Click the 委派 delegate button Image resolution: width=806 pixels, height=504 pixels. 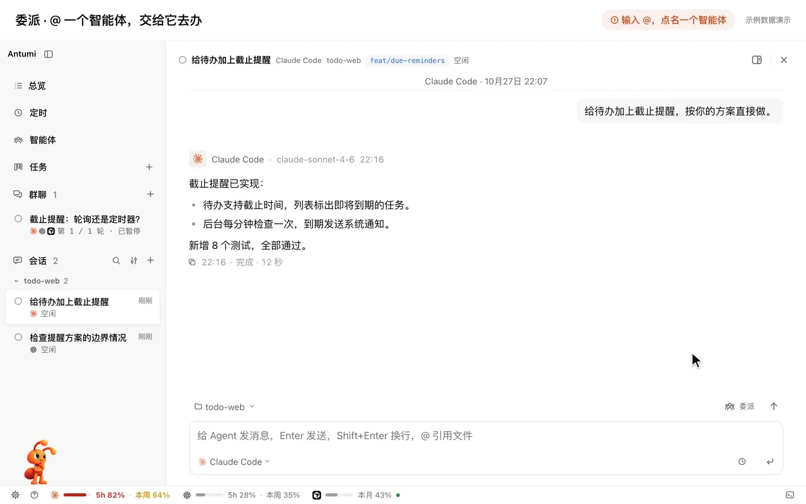click(740, 406)
